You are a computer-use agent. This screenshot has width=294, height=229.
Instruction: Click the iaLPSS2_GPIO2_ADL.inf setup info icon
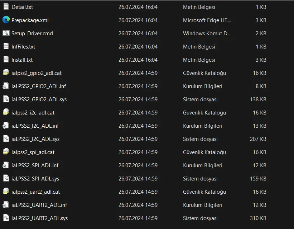coord(6,86)
